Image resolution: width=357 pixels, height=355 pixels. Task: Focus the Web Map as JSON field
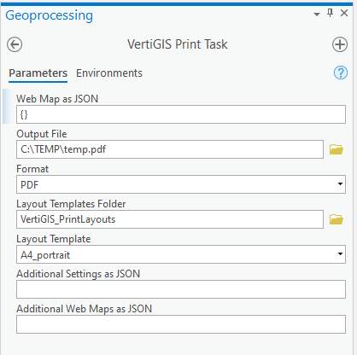[x=181, y=114]
